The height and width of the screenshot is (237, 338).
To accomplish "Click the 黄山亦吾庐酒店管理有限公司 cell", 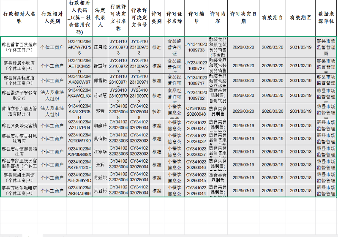I will pyautogui.click(x=19, y=111).
